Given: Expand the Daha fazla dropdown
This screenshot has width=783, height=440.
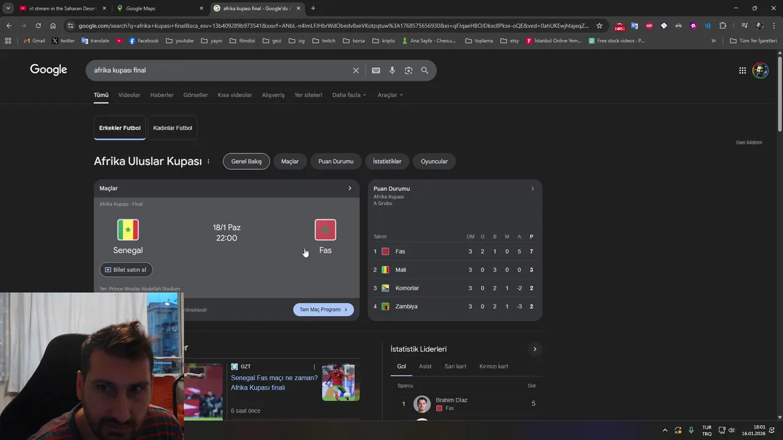Looking at the screenshot, I should coord(349,95).
